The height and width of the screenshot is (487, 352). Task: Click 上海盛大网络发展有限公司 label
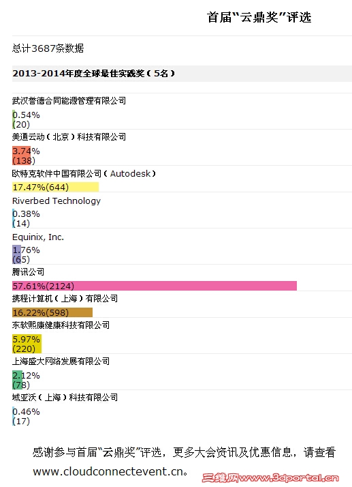[61, 361]
